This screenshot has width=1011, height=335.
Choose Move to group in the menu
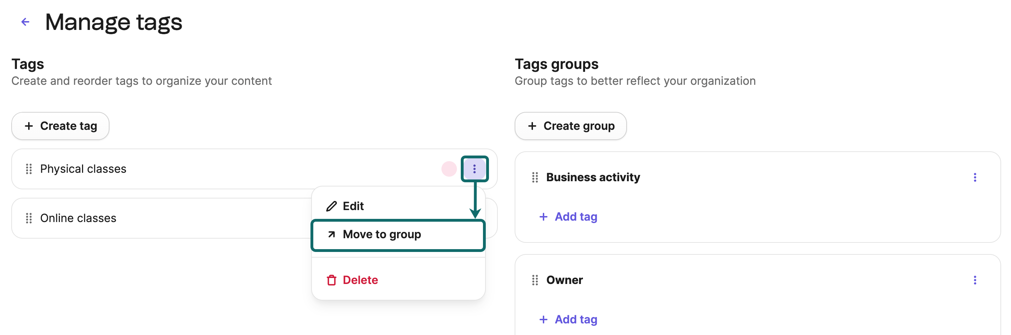[x=382, y=234]
